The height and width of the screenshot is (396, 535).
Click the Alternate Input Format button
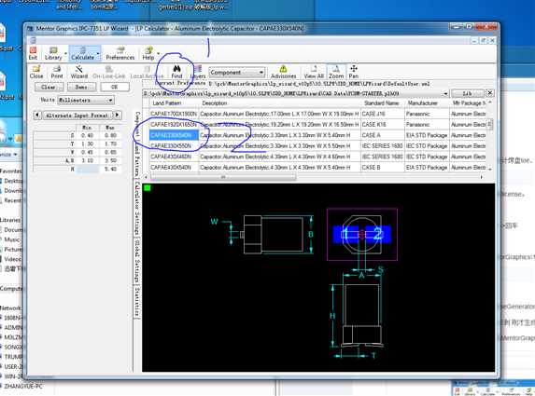tap(77, 116)
